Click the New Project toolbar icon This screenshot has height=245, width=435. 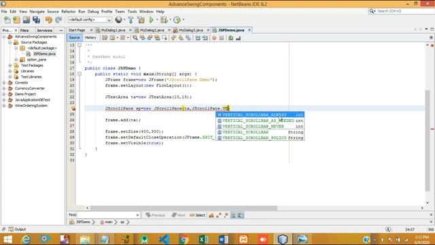[16, 20]
